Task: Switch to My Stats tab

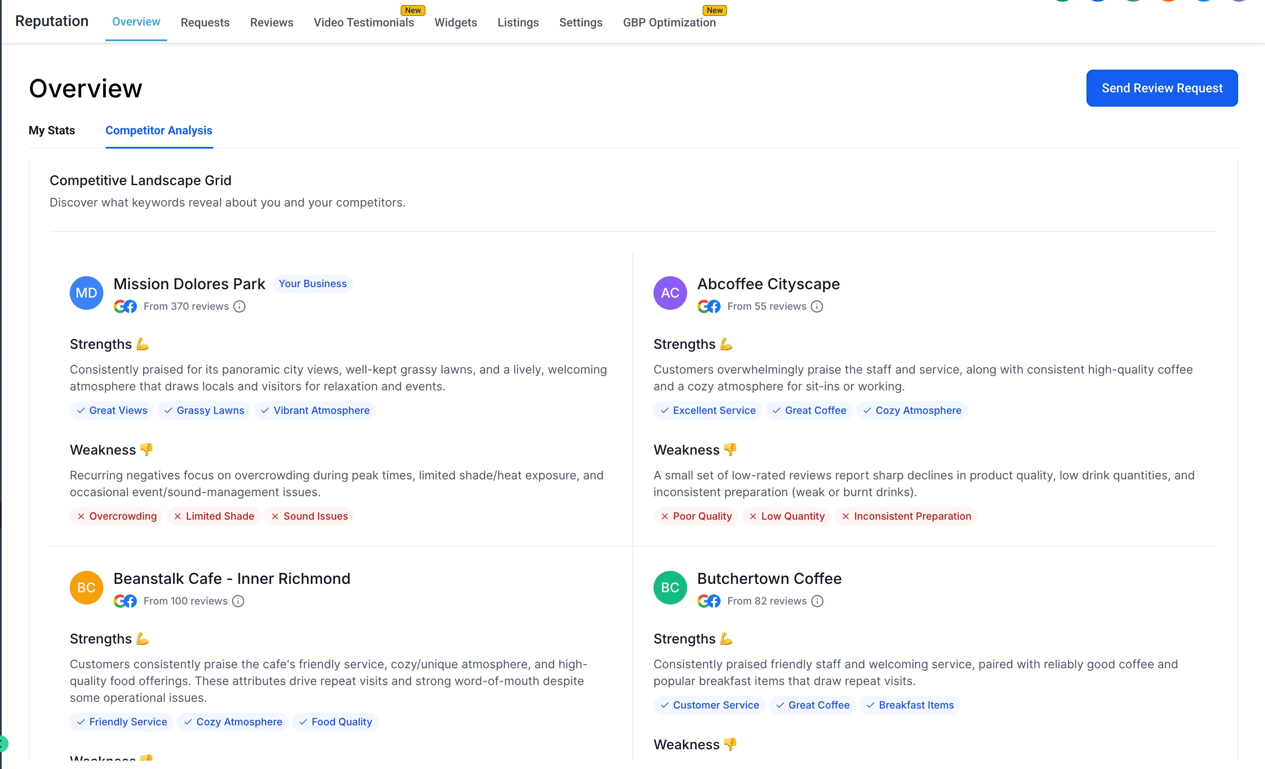Action: (x=51, y=130)
